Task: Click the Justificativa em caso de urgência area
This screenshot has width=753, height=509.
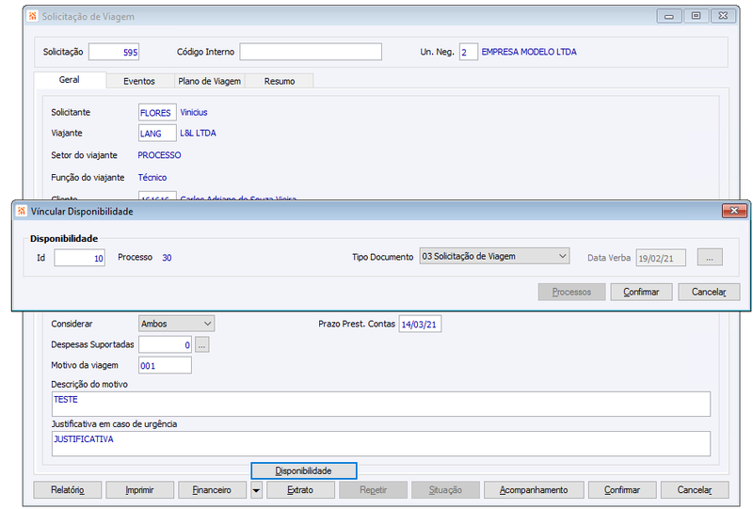Action: [381, 444]
